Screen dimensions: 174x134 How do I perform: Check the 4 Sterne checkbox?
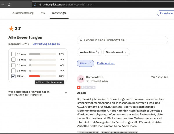(13, 60)
